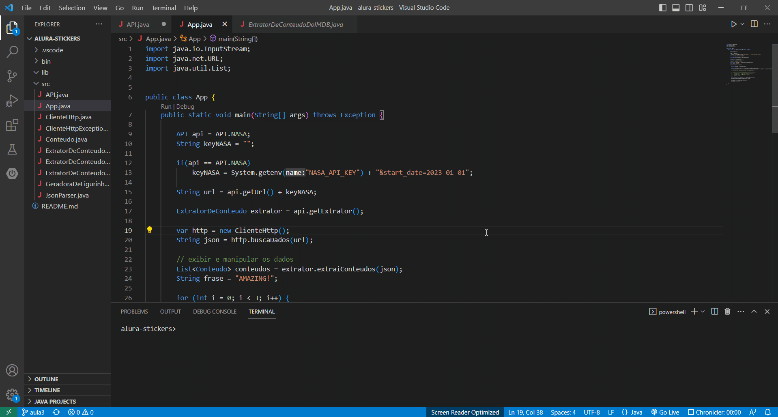The height and width of the screenshot is (417, 778).
Task: Expand the TIMELINE section
Action: click(67, 390)
